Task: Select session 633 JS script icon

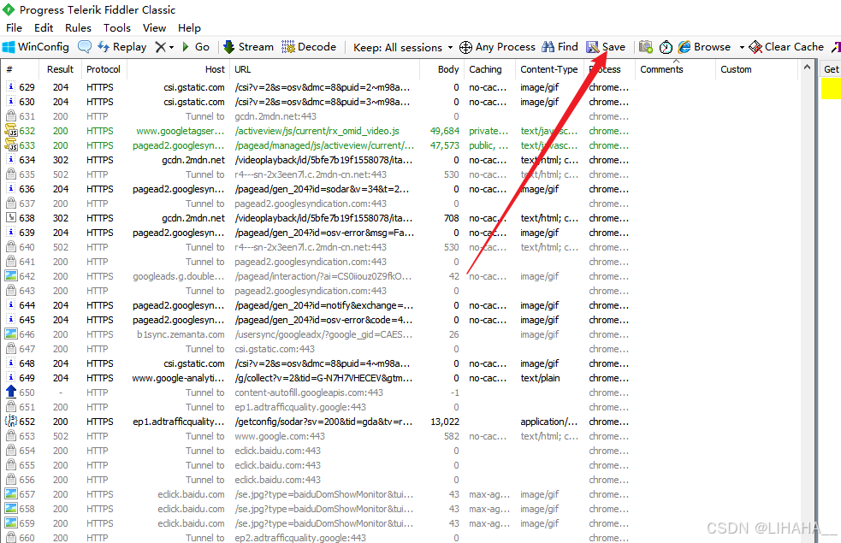Action: 11,145
